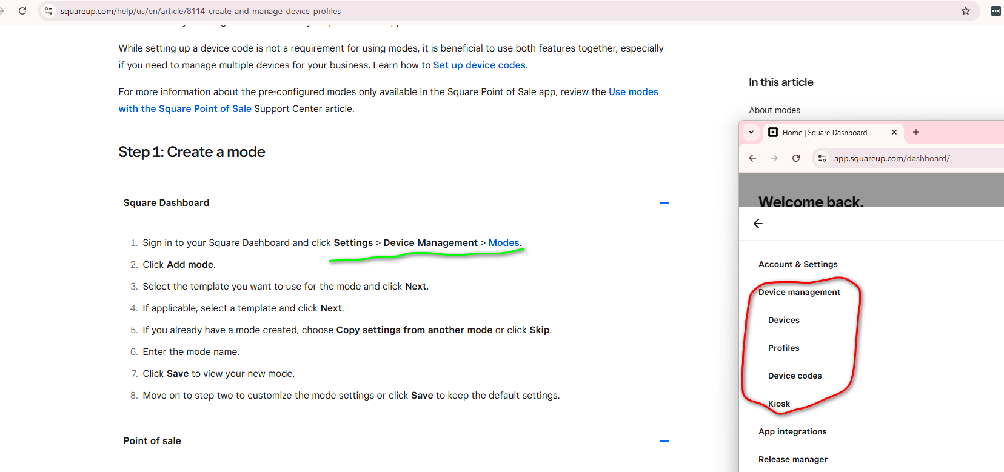Select Kiosk in the dashboard menu
The height and width of the screenshot is (472, 1004).
pyautogui.click(x=779, y=404)
